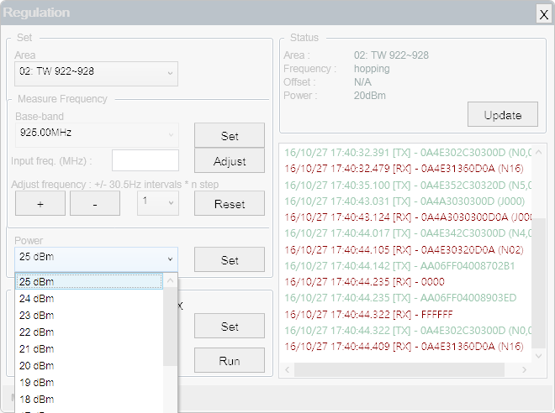This screenshot has width=555, height=413.
Task: Click the log horizontal scroll right arrow
Action: tap(524, 369)
